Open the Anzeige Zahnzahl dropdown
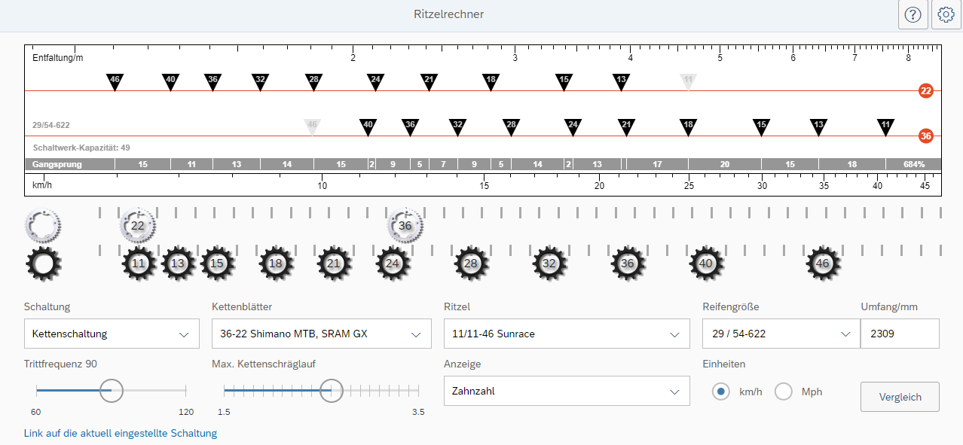Image resolution: width=963 pixels, height=445 pixels. [x=567, y=391]
